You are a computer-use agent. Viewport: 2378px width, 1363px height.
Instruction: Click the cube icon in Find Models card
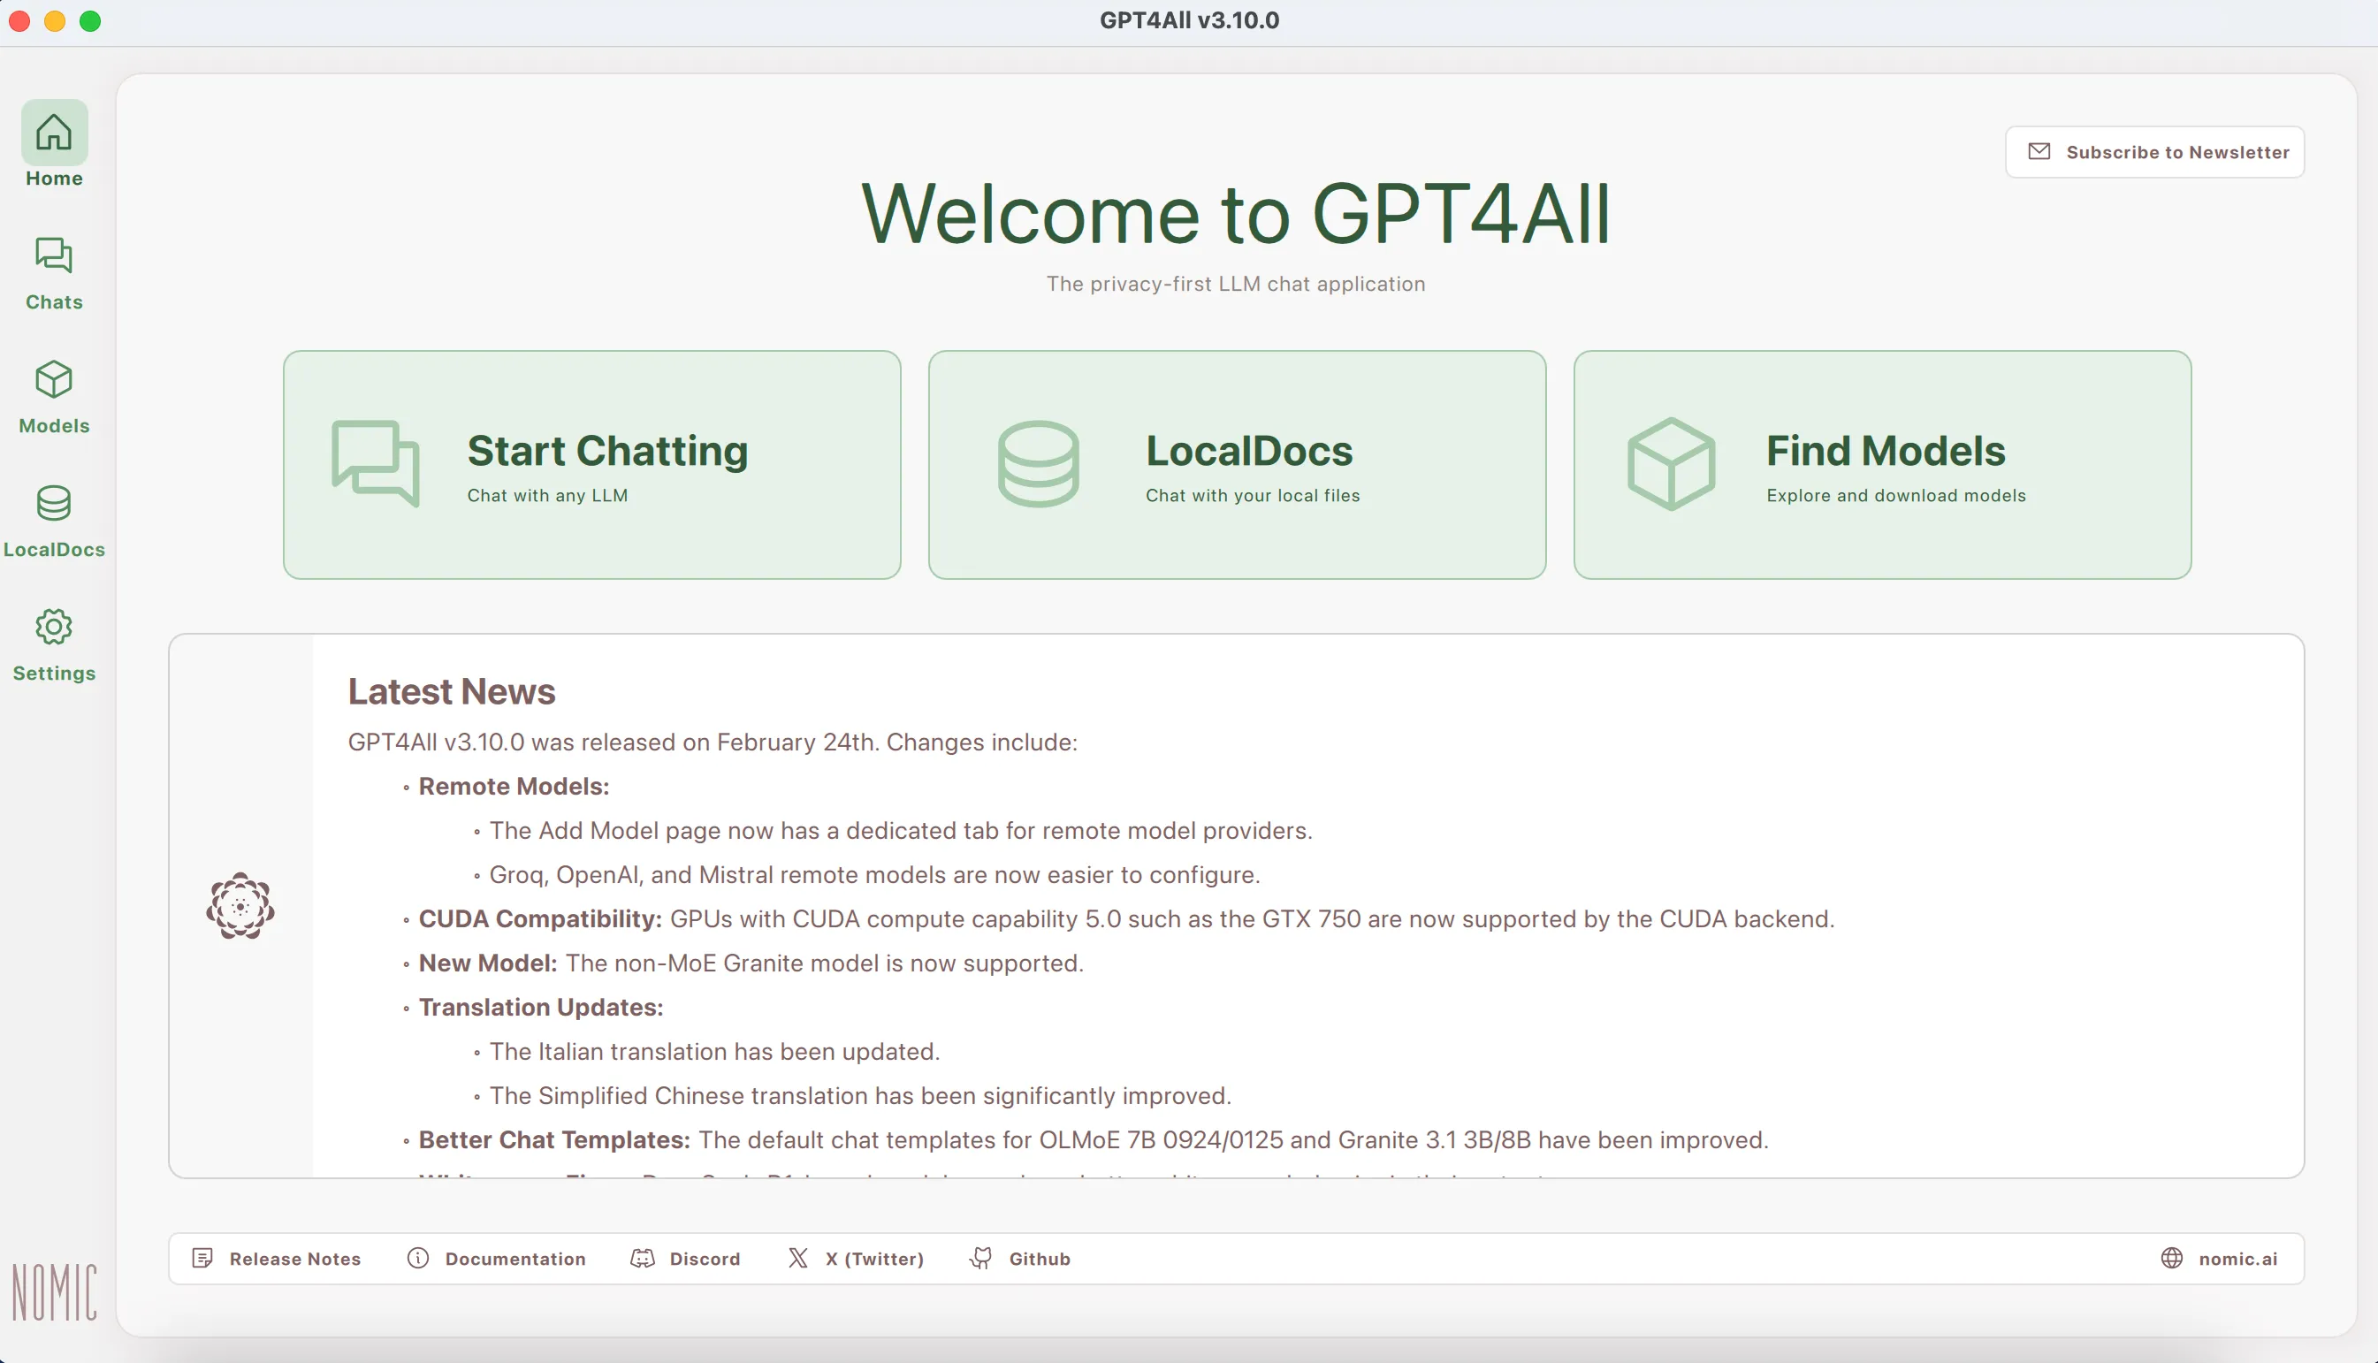click(1671, 463)
